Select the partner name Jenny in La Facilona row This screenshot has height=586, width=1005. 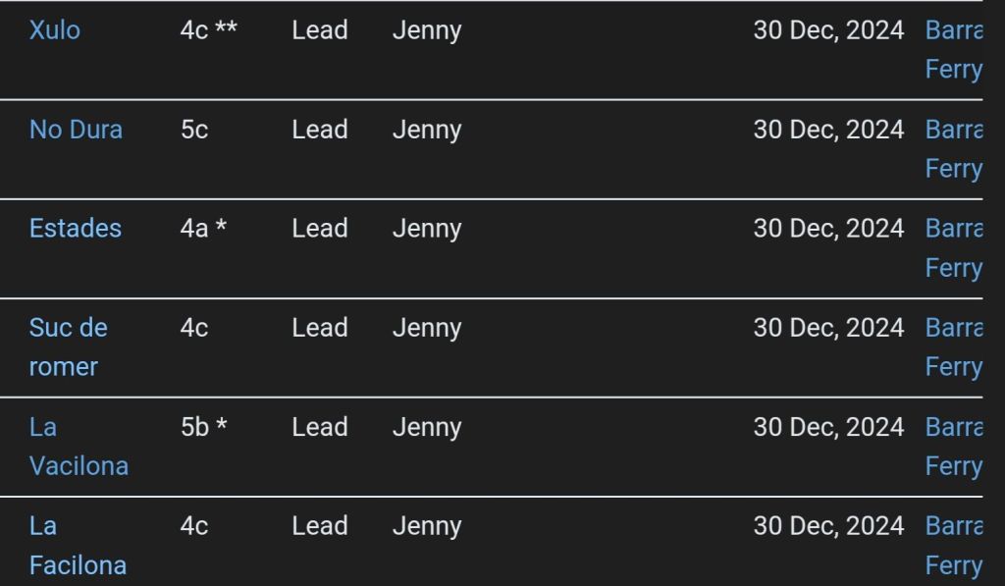tap(426, 526)
